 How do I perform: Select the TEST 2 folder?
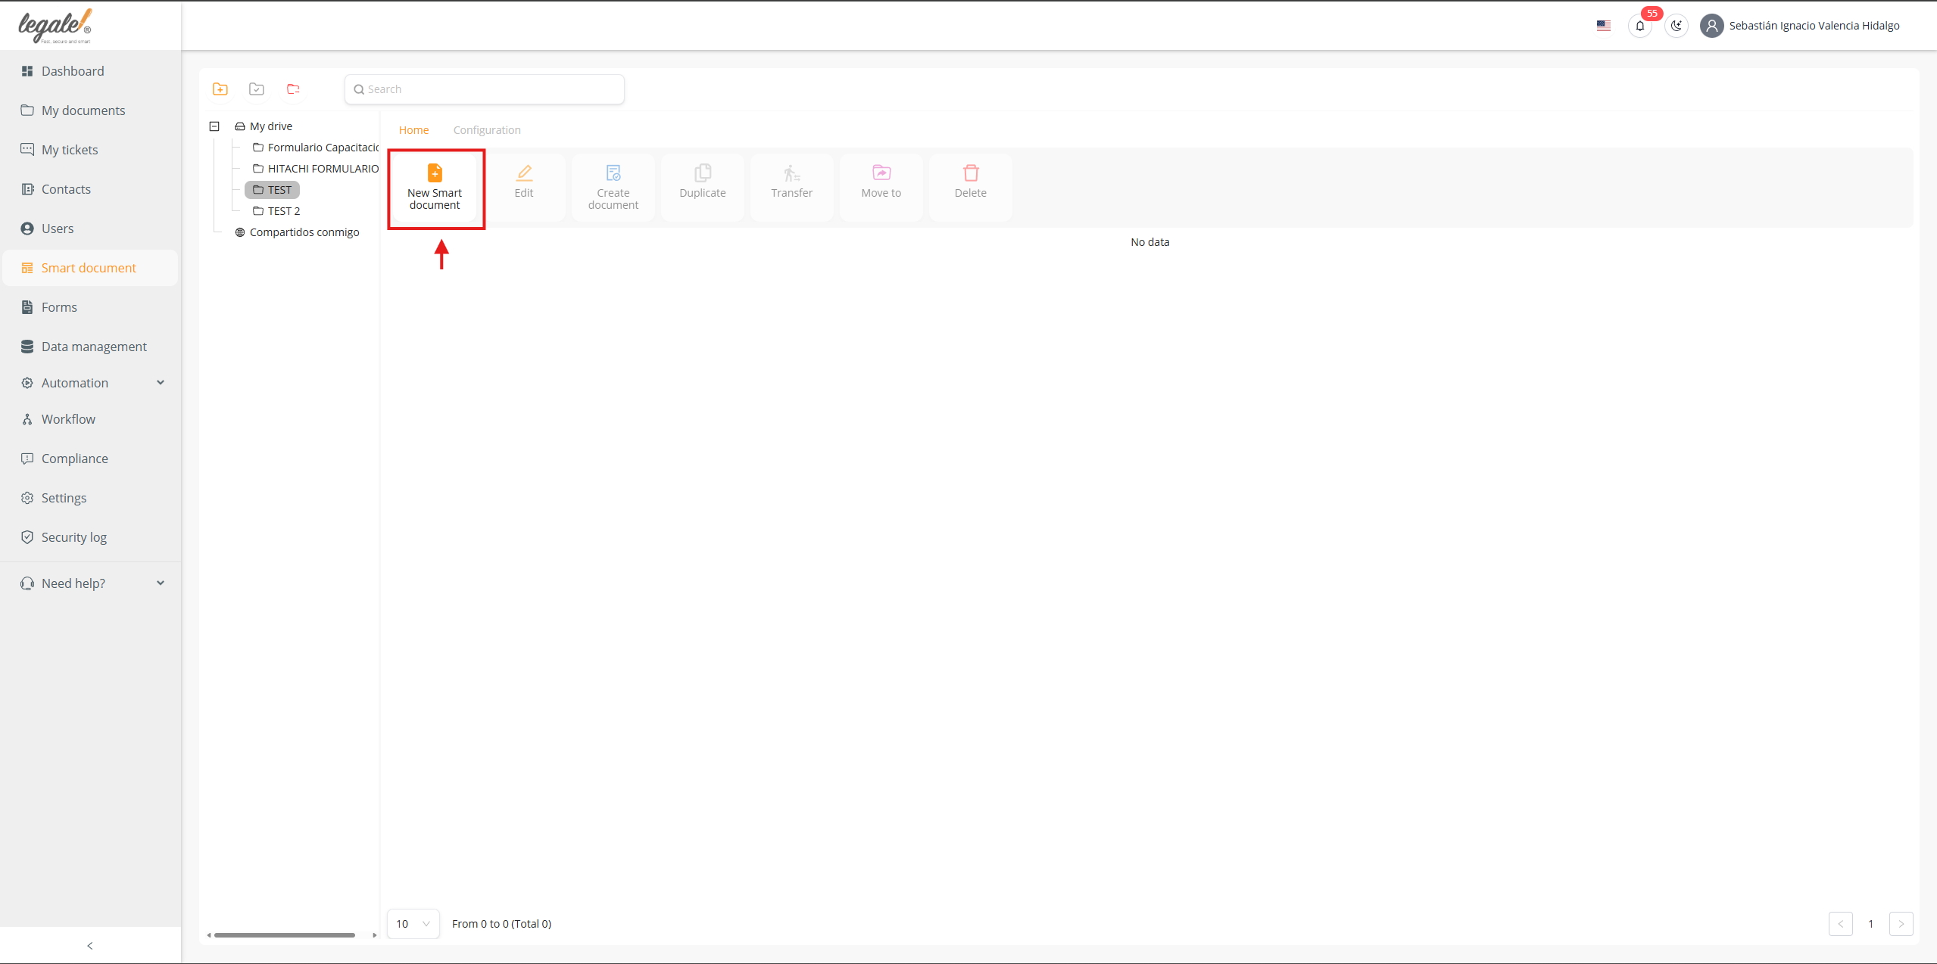pyautogui.click(x=283, y=211)
